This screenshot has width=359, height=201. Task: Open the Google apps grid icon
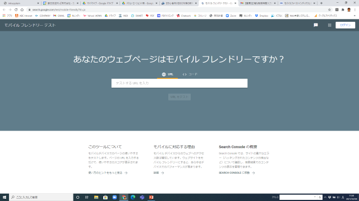pos(329,25)
